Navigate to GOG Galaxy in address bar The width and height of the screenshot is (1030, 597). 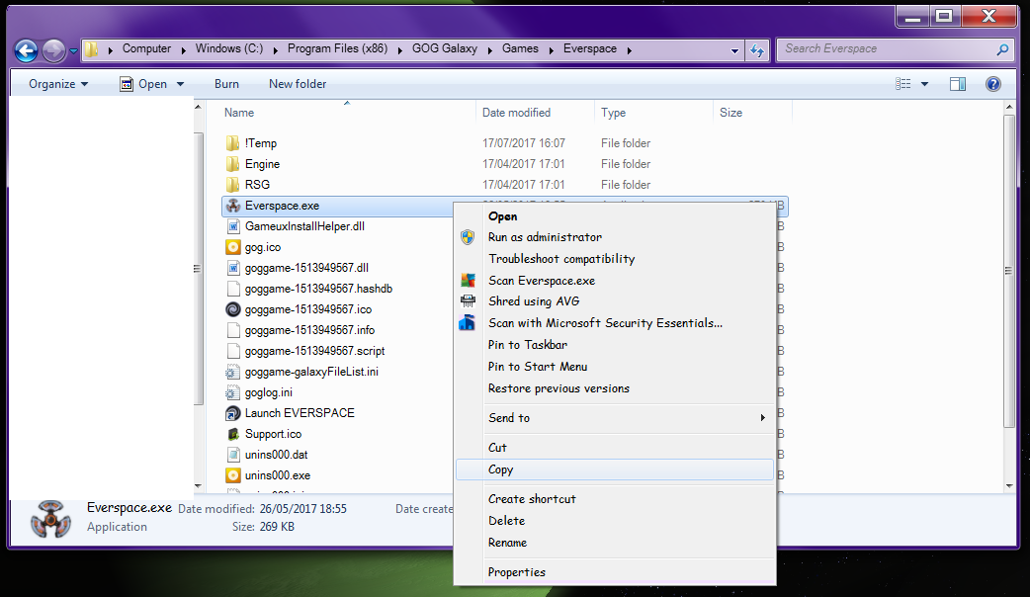445,48
